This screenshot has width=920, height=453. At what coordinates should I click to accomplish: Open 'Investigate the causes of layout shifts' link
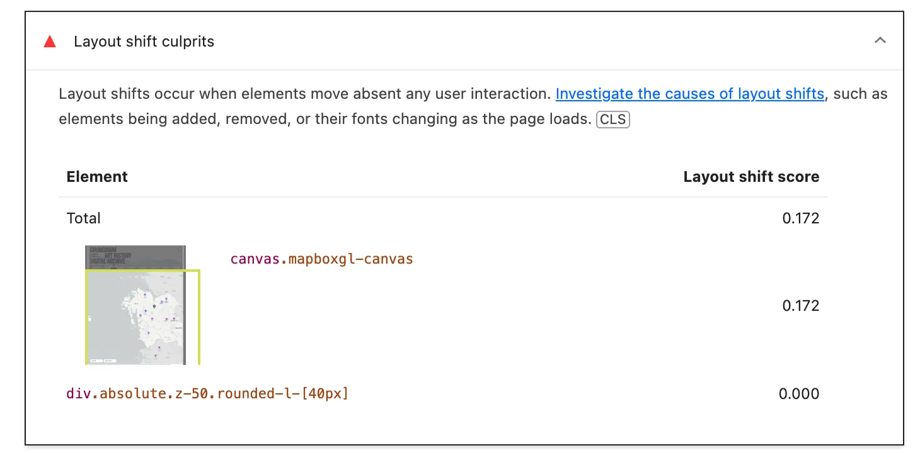(689, 94)
